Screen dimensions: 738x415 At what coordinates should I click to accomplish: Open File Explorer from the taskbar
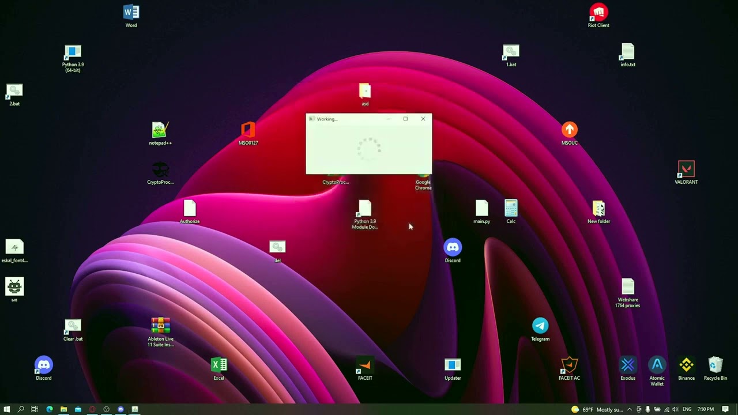(x=63, y=409)
